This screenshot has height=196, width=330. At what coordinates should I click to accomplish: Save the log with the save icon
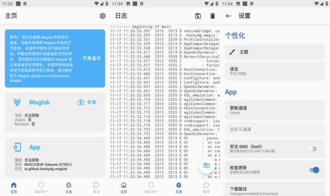(x=198, y=16)
